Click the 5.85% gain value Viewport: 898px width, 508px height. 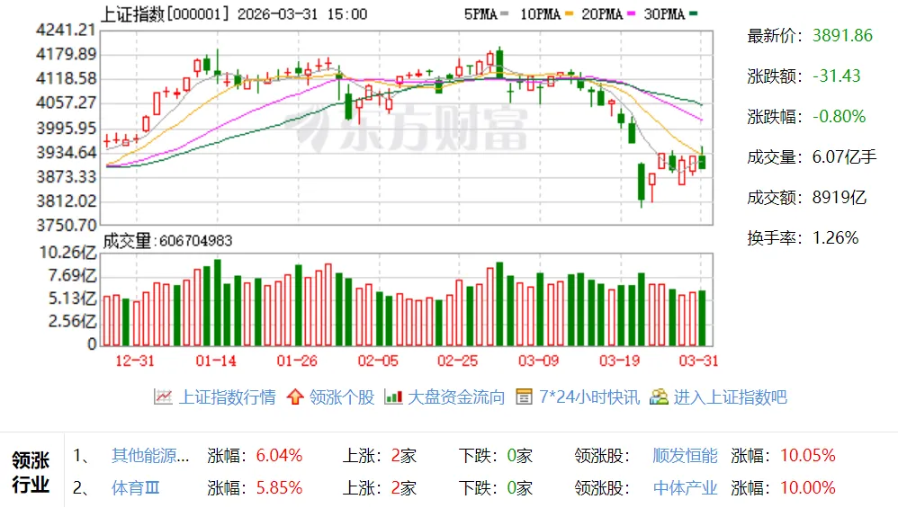(279, 488)
